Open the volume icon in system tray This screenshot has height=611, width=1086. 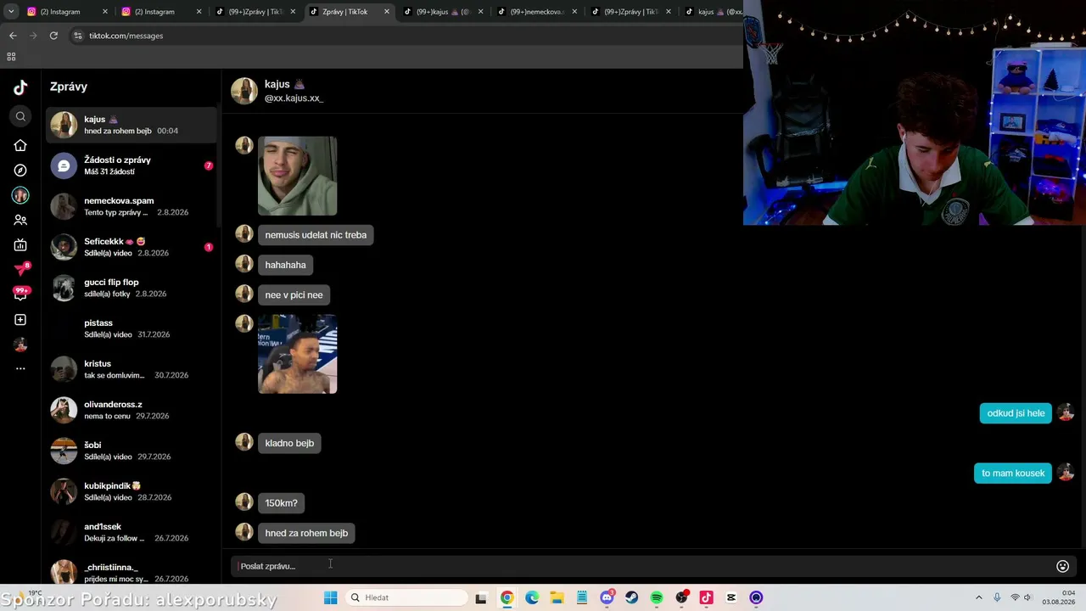[1027, 597]
